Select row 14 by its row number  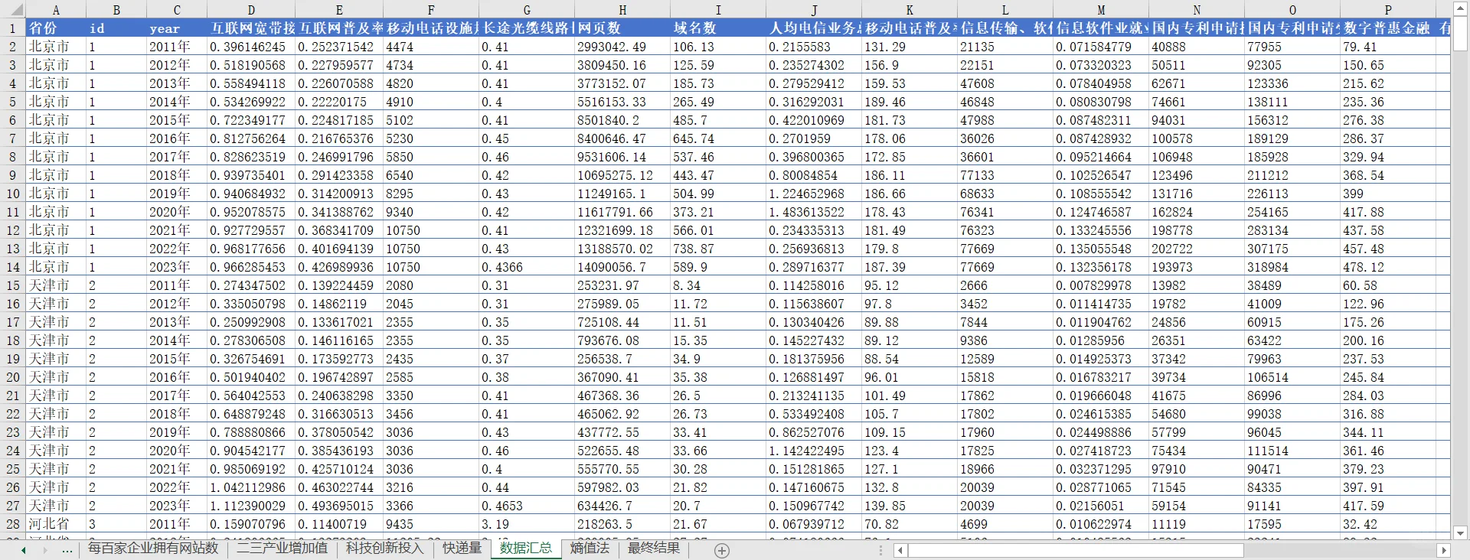(x=12, y=267)
